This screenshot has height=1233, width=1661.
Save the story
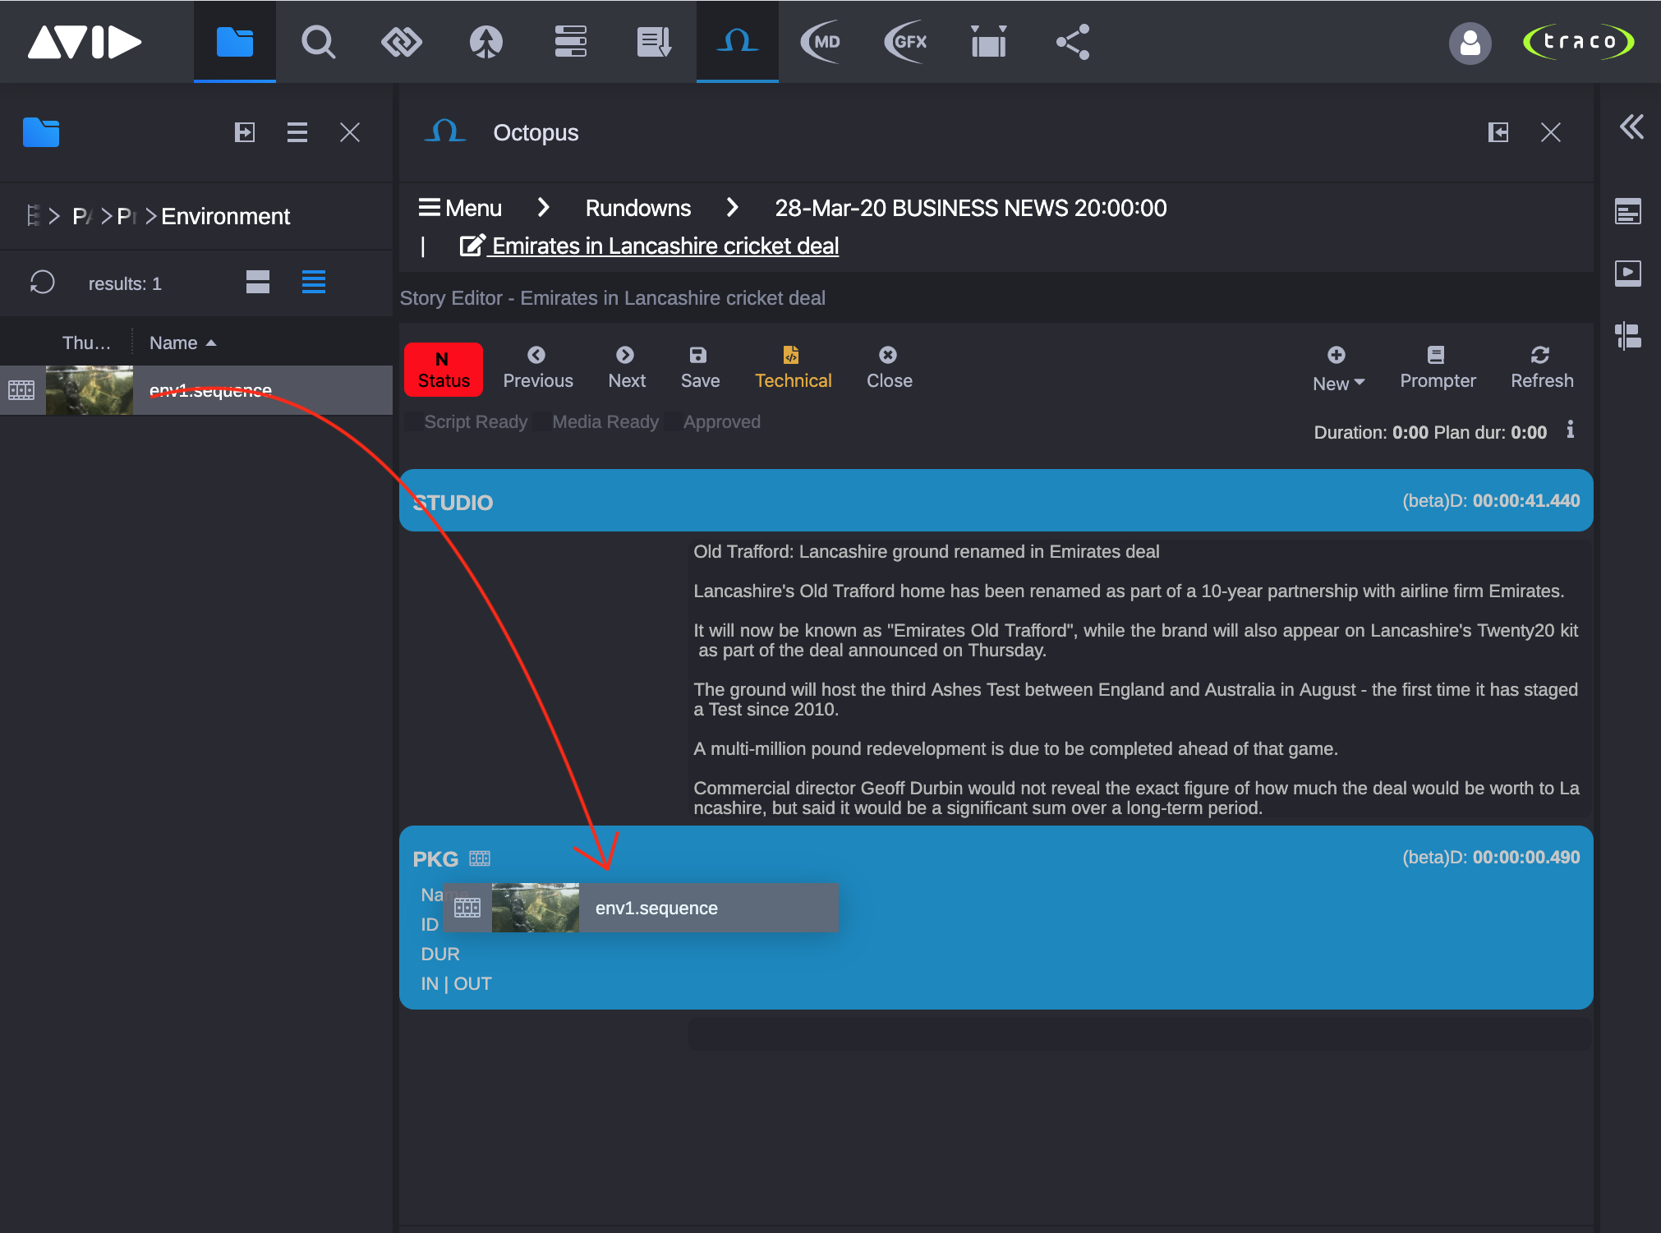[x=699, y=367]
